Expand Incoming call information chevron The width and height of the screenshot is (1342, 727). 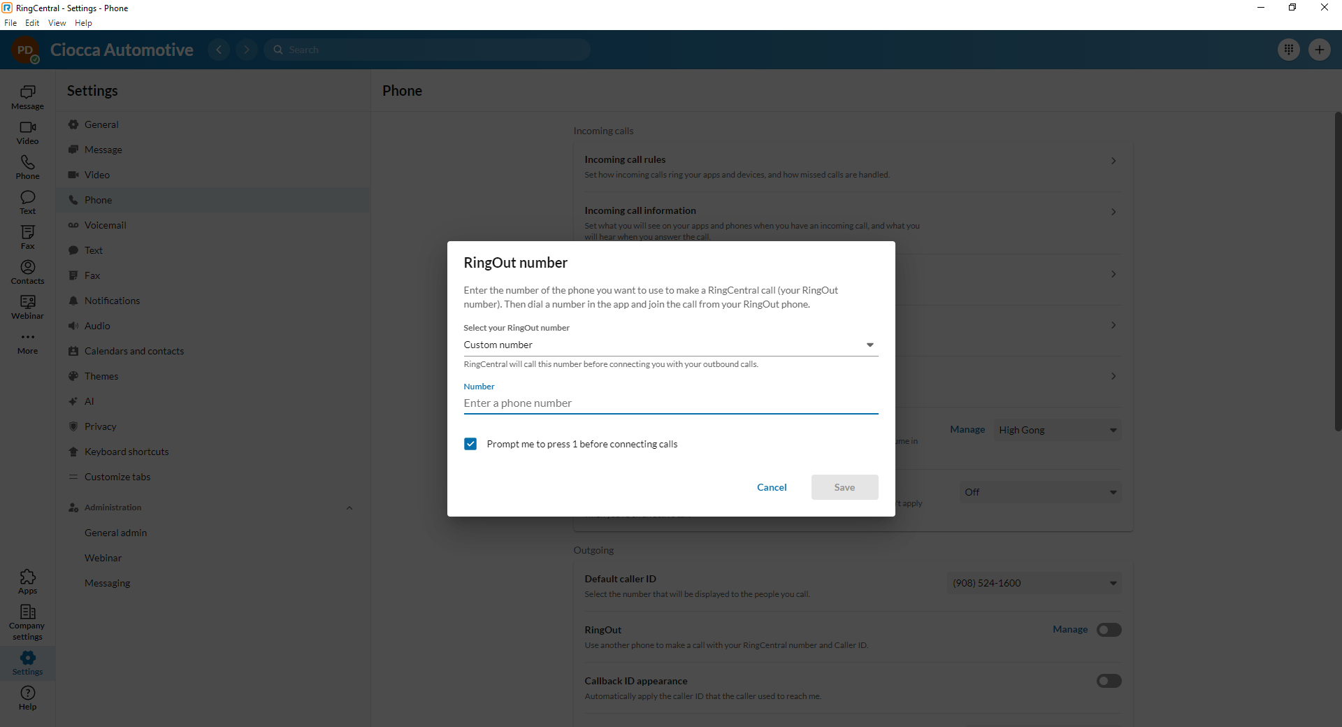(1113, 212)
